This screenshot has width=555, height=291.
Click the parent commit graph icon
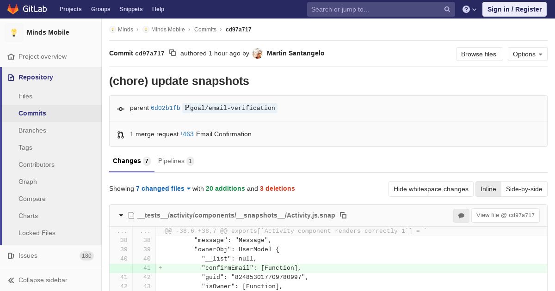pos(121,109)
